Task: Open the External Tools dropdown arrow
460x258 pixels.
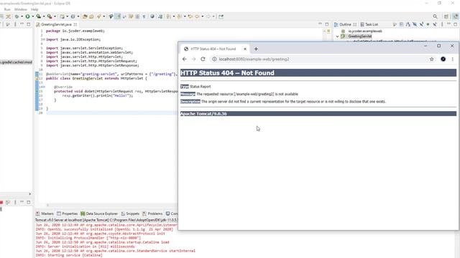Action: point(55,16)
